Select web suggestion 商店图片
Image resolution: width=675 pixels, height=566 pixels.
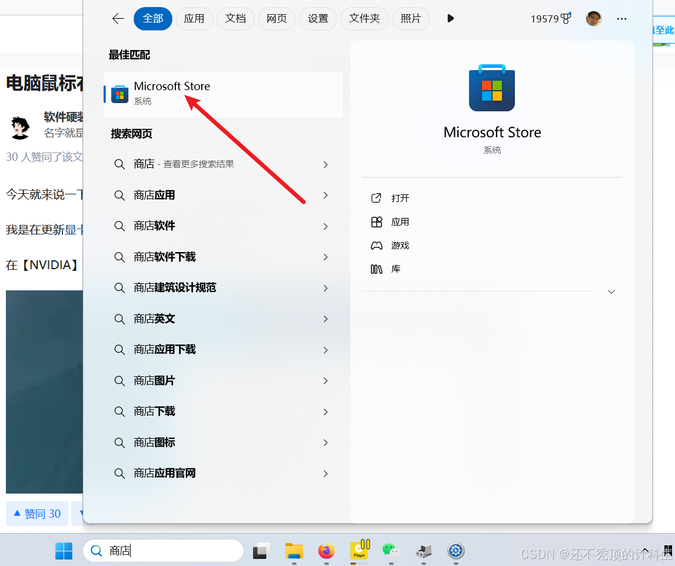click(223, 381)
